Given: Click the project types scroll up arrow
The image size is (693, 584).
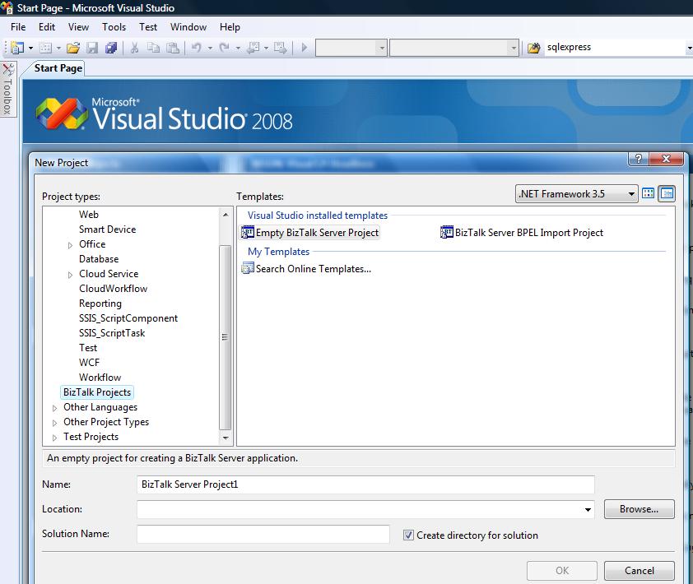Looking at the screenshot, I should pos(226,215).
